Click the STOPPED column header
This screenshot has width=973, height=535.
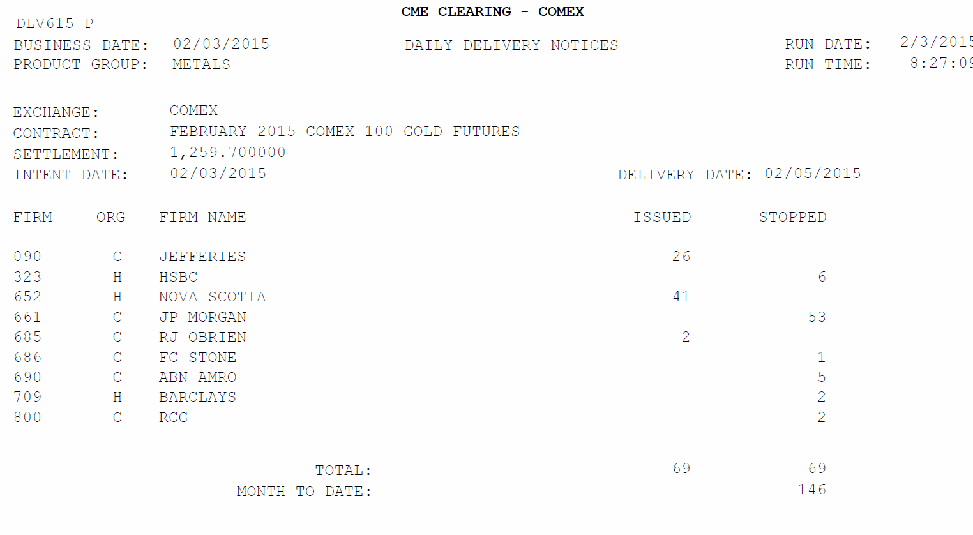792,217
